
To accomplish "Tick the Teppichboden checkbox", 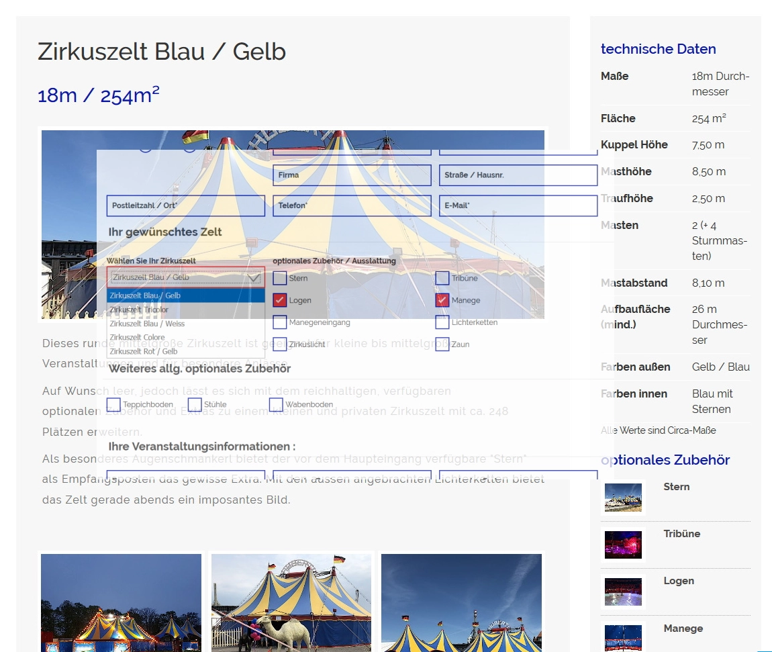I will pyautogui.click(x=113, y=404).
